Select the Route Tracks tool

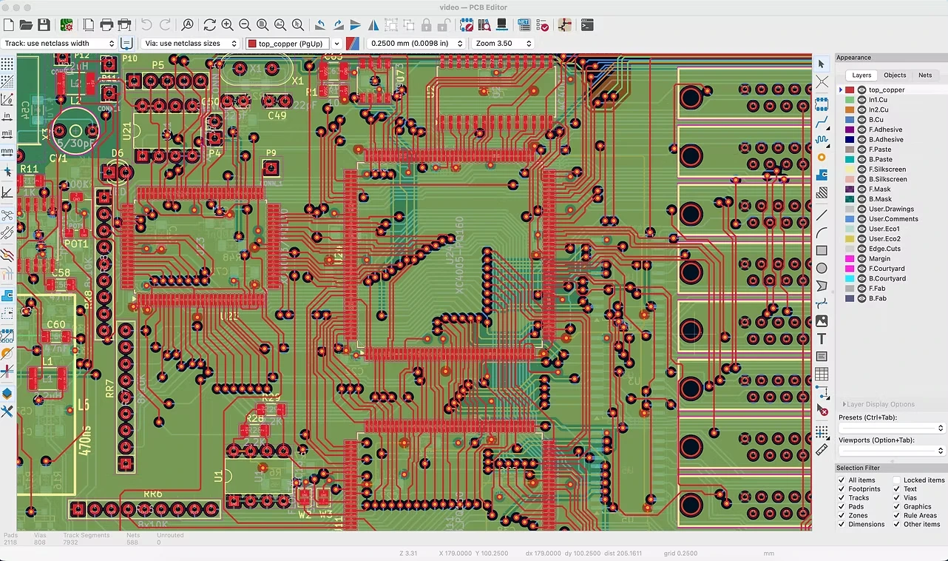(x=822, y=122)
